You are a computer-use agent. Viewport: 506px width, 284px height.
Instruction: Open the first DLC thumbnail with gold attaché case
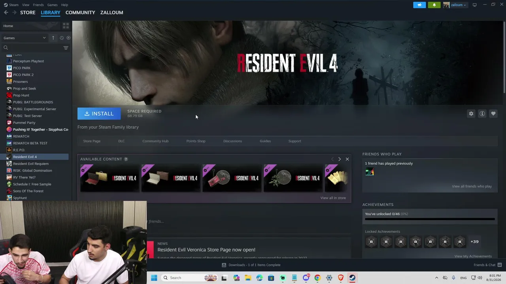pyautogui.click(x=110, y=178)
